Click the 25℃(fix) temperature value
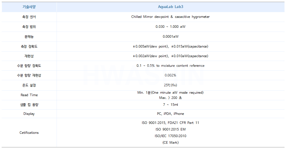This screenshot has height=150, width=287. pyautogui.click(x=171, y=85)
